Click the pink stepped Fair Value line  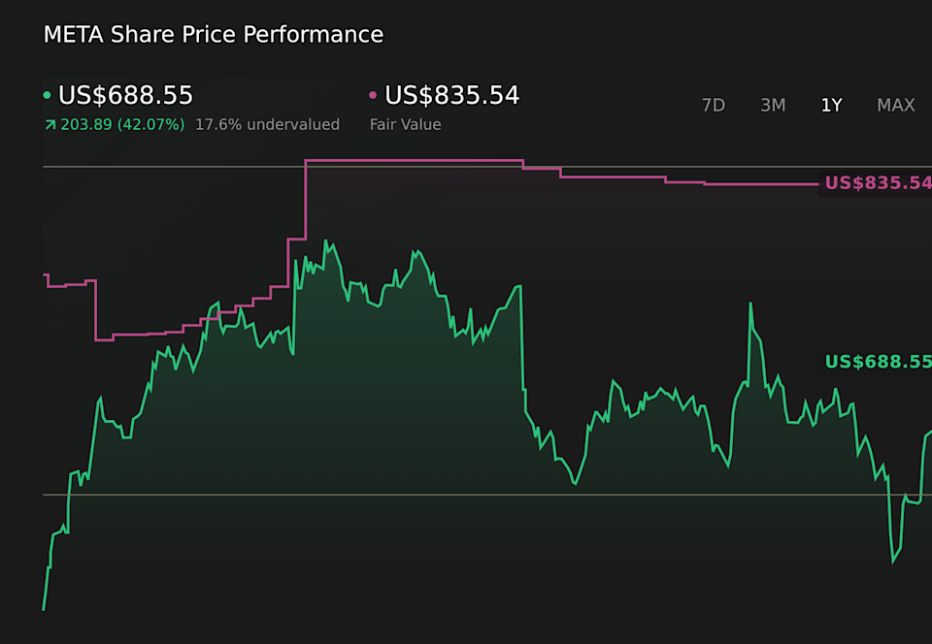point(417,161)
